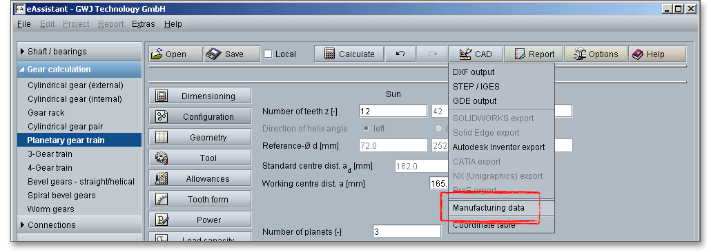
Task: Open the Extras menu
Action: pyautogui.click(x=144, y=24)
